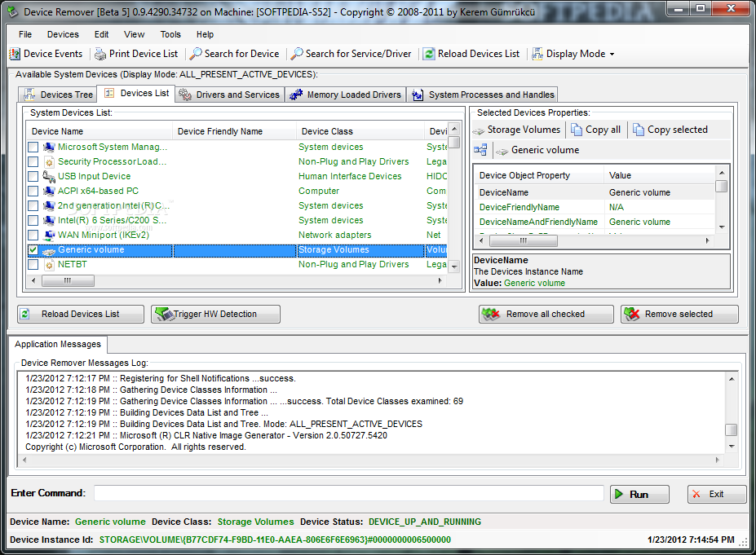Click the Copy selected button

[x=670, y=130]
